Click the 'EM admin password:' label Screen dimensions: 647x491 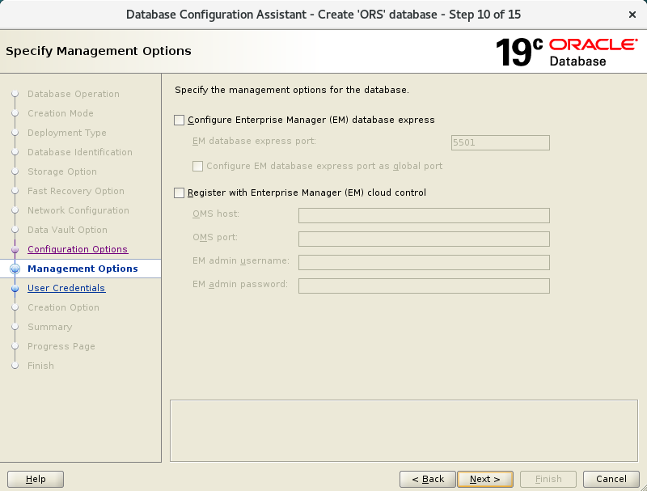[x=239, y=284]
